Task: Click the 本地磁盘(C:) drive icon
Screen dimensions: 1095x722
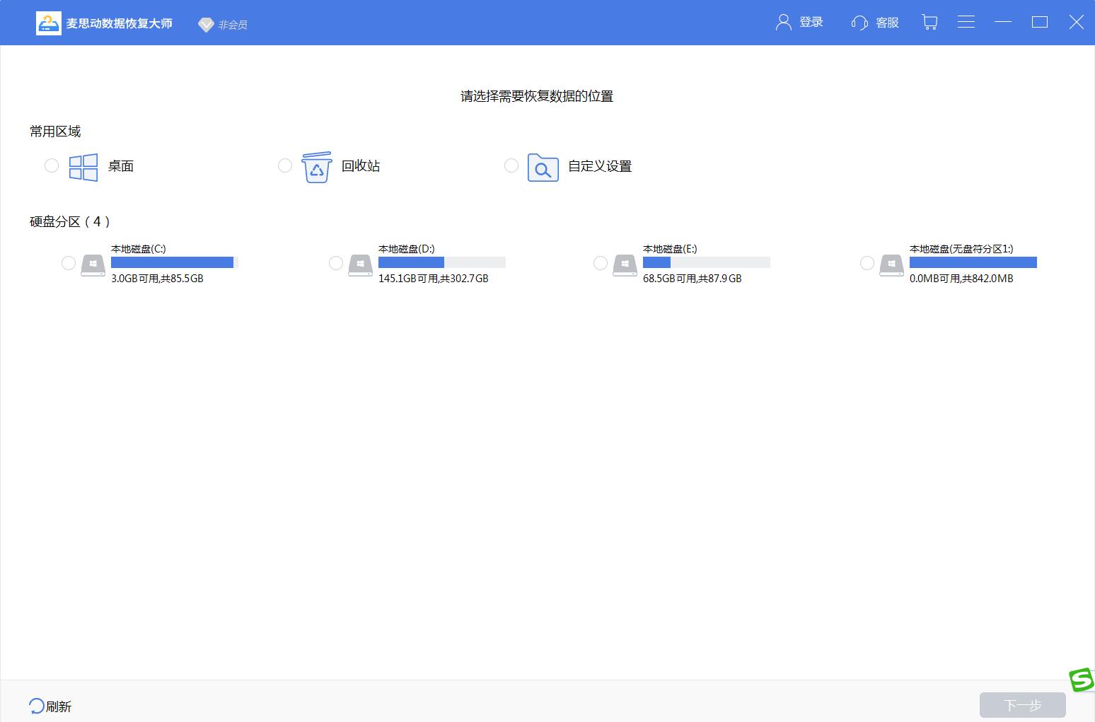Action: pos(93,264)
